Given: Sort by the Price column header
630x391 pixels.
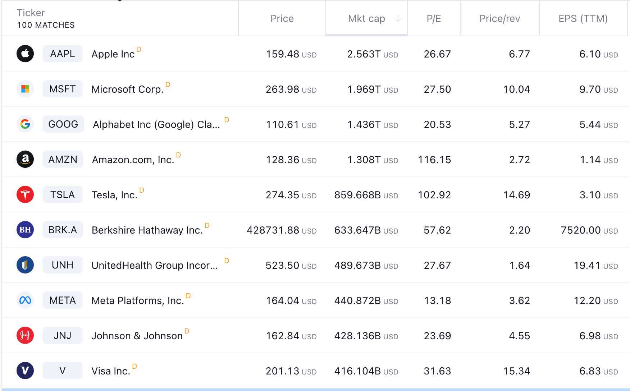Looking at the screenshot, I should (282, 19).
